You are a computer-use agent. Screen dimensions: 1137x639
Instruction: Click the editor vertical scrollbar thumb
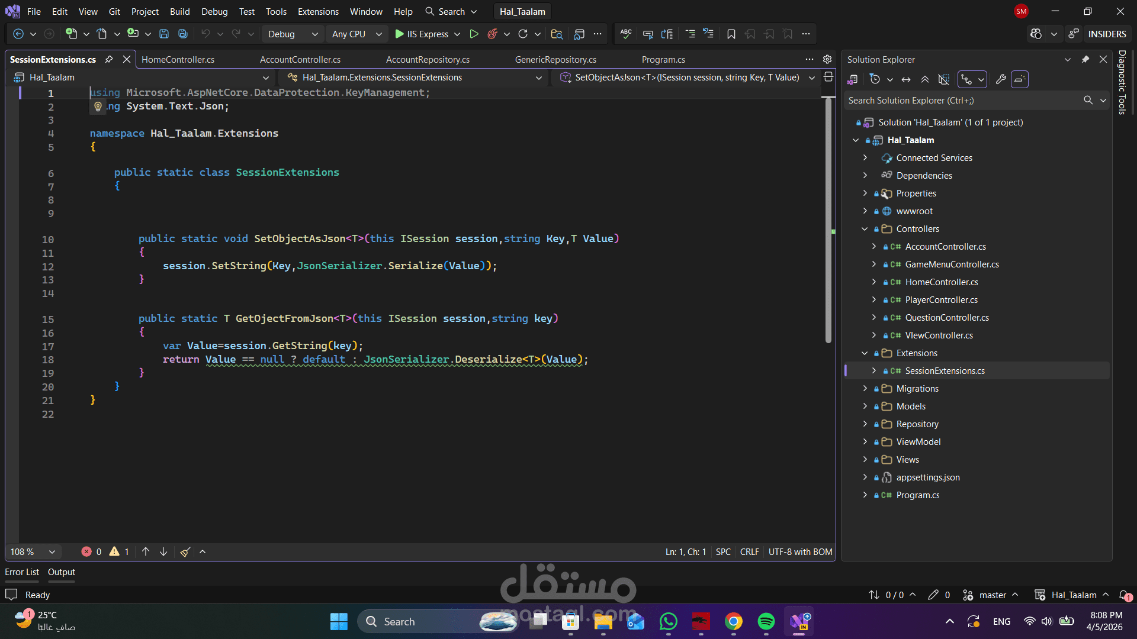pyautogui.click(x=828, y=219)
